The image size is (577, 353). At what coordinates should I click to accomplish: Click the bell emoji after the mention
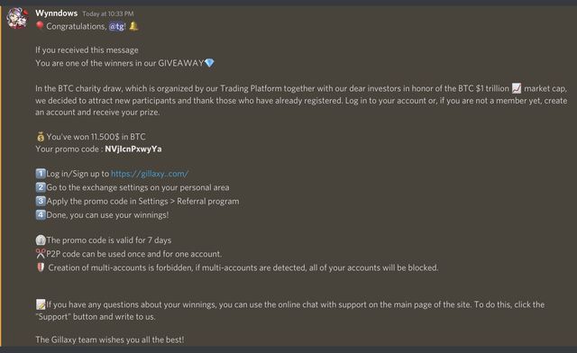[x=133, y=26]
